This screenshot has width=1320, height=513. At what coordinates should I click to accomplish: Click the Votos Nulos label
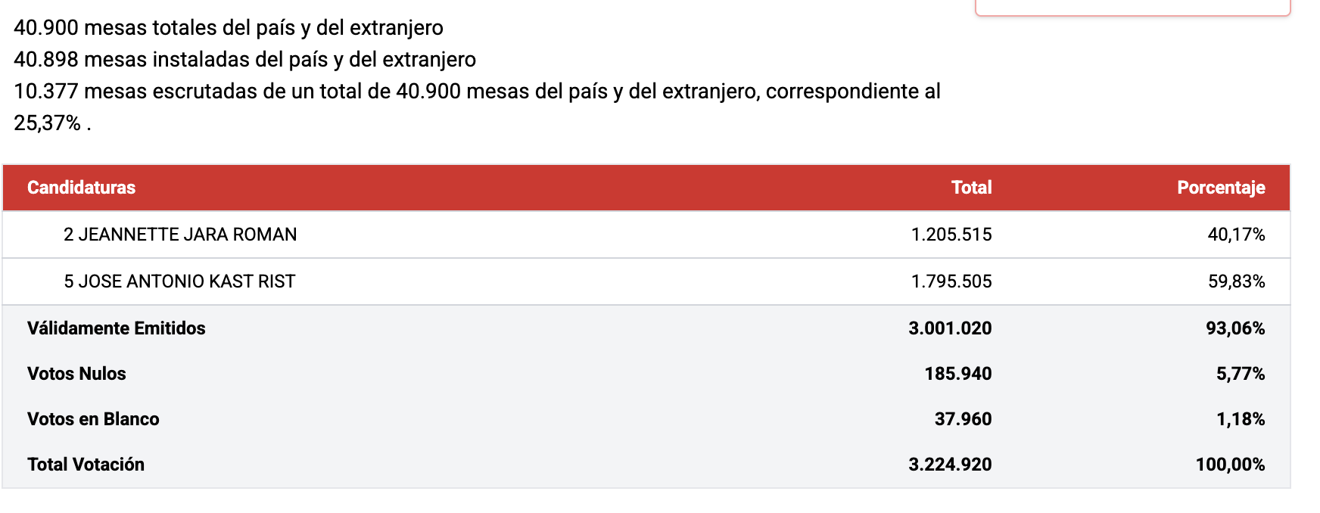[76, 374]
